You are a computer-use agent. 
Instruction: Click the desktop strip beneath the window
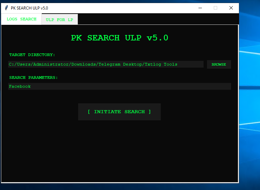[x=119, y=187]
